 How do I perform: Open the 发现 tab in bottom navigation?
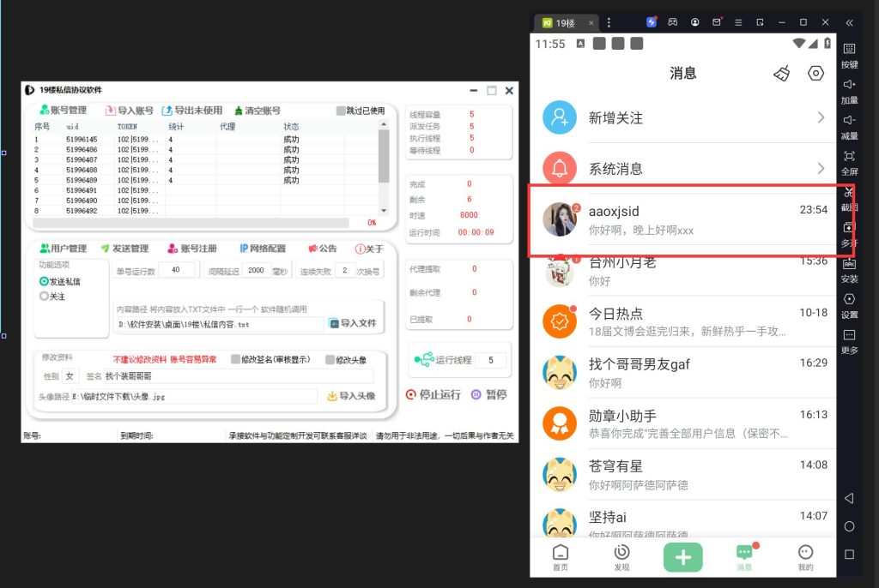[621, 557]
